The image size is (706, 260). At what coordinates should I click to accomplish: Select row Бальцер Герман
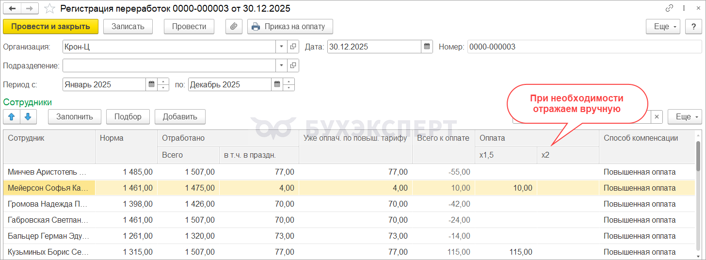click(x=349, y=236)
